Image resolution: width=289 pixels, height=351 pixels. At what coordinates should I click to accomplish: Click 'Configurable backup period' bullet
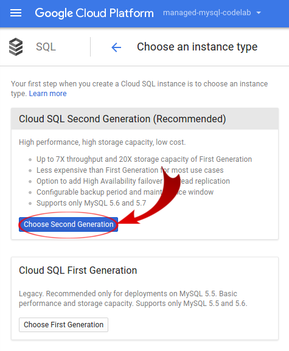coord(125,192)
